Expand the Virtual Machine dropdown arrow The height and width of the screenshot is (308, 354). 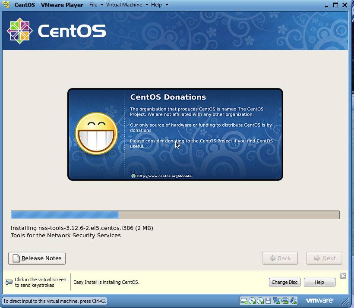[147, 5]
